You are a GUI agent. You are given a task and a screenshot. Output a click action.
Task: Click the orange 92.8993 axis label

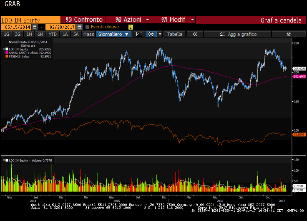299,135
